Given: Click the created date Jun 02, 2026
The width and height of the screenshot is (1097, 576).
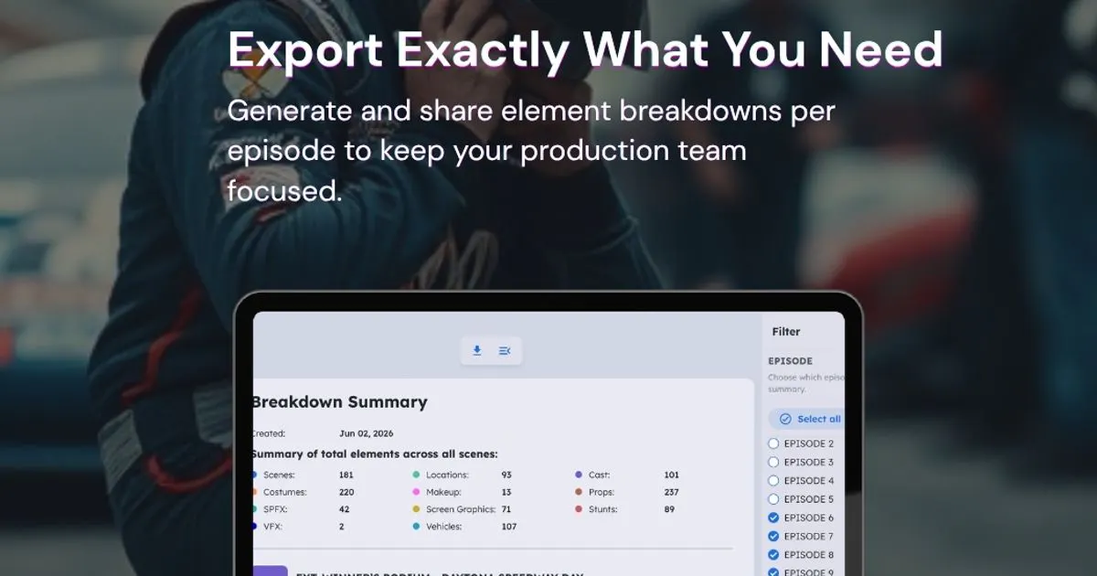Looking at the screenshot, I should 366,433.
